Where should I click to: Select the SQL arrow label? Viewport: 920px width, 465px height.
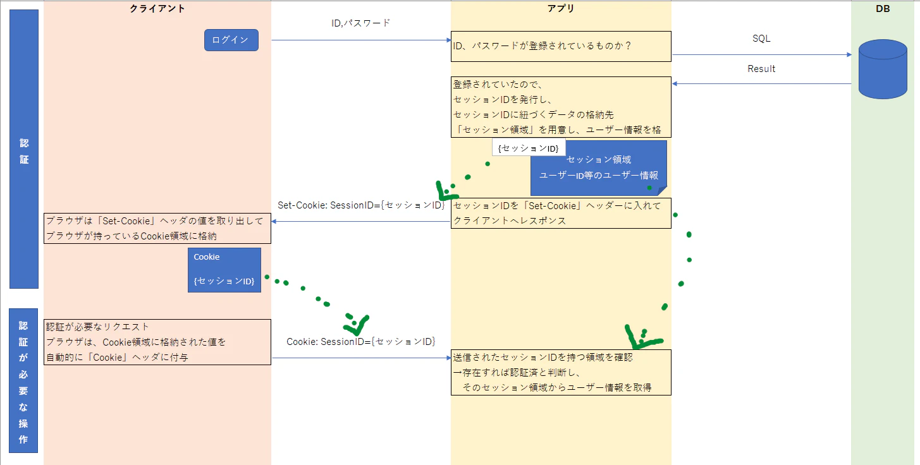click(761, 39)
